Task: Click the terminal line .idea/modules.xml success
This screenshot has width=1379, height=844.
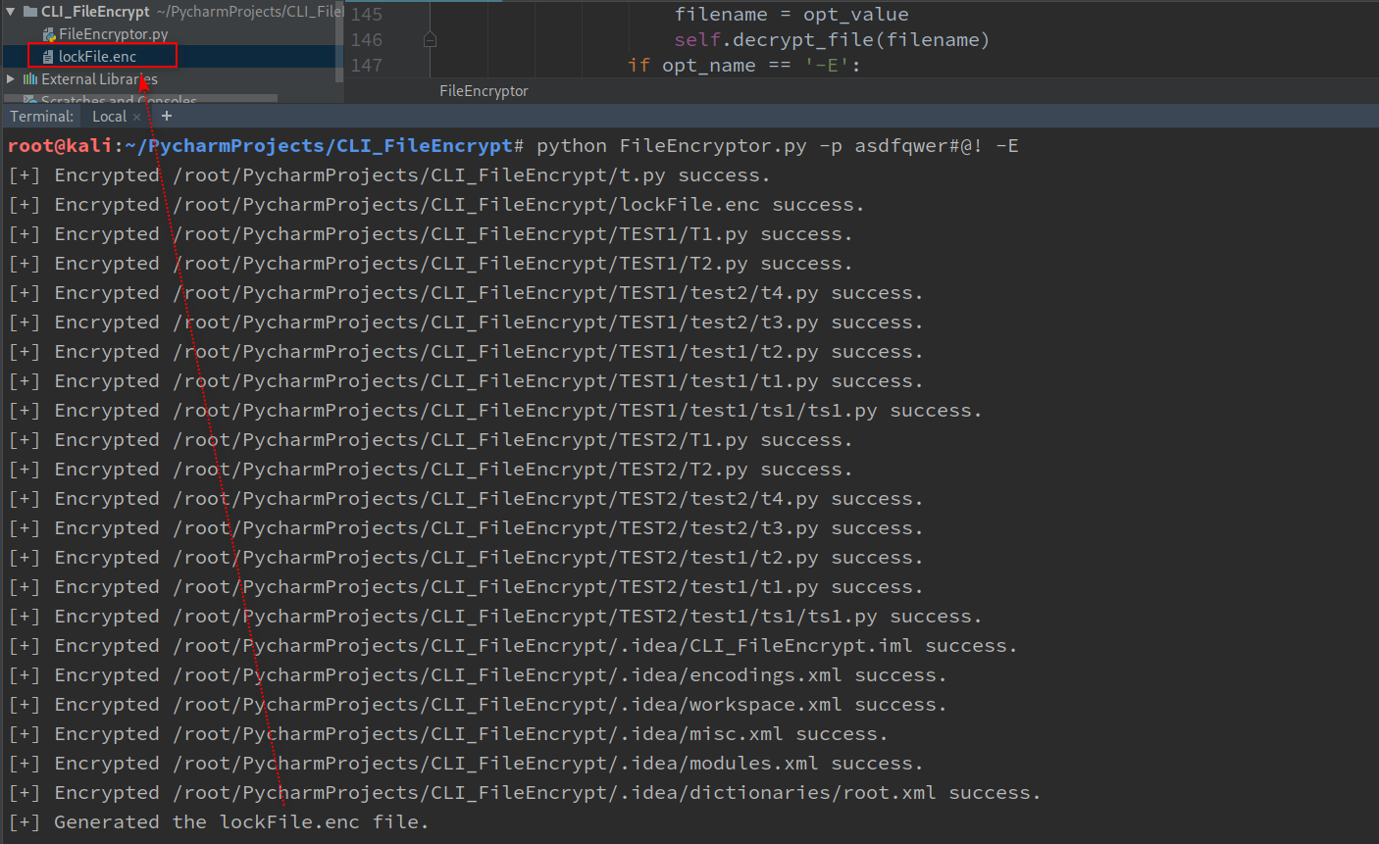Action: tap(466, 764)
